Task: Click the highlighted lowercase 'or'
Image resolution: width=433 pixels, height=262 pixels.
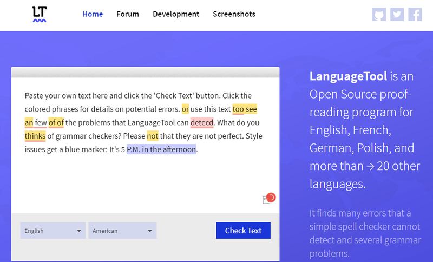Action: pyautogui.click(x=186, y=109)
